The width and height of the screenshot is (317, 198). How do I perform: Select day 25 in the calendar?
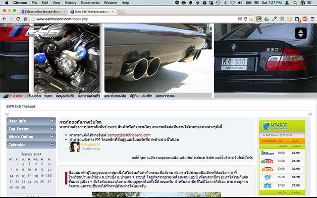click(36, 182)
